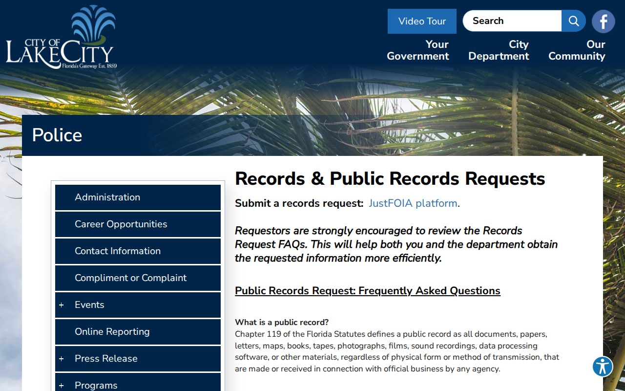Open the Press Release sidebar item
625x391 pixels.
click(x=138, y=359)
